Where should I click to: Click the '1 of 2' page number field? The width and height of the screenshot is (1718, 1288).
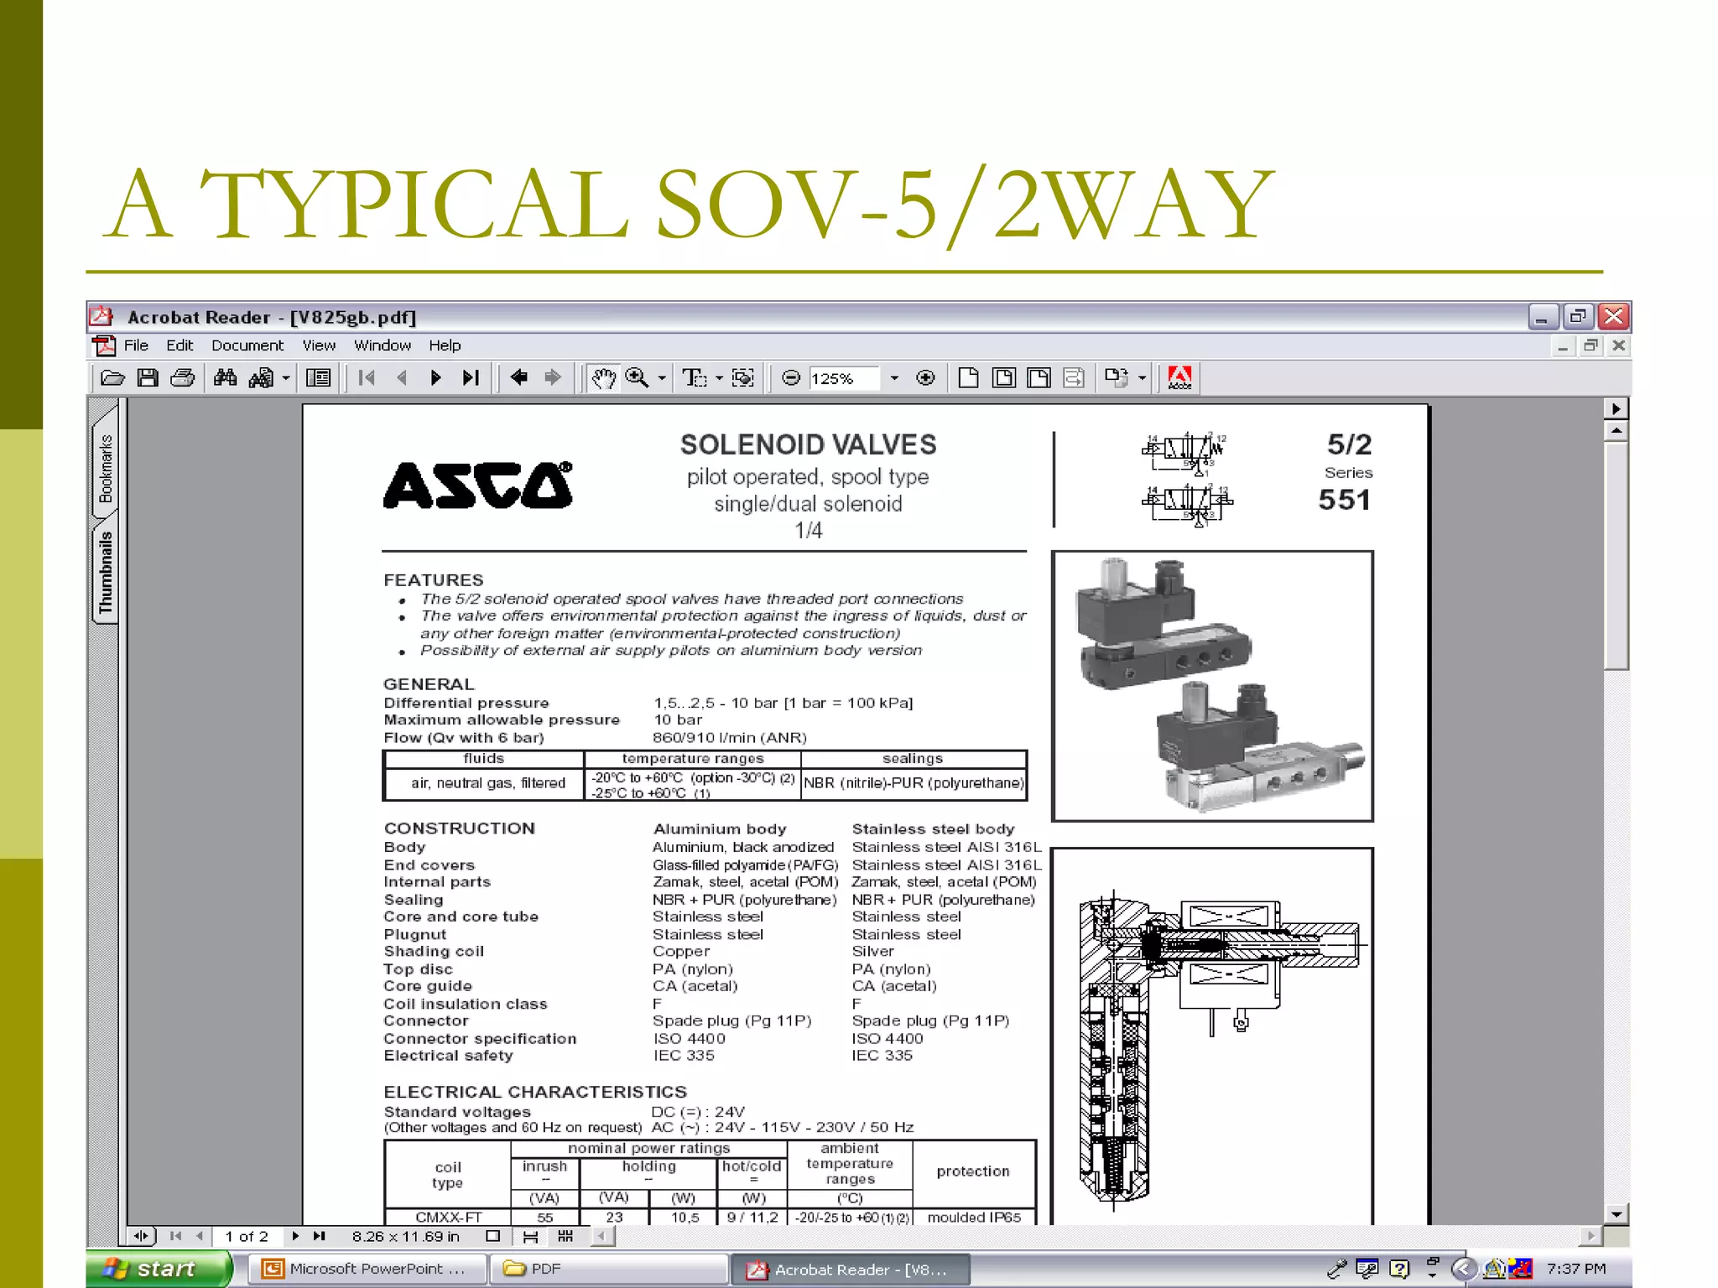click(247, 1236)
